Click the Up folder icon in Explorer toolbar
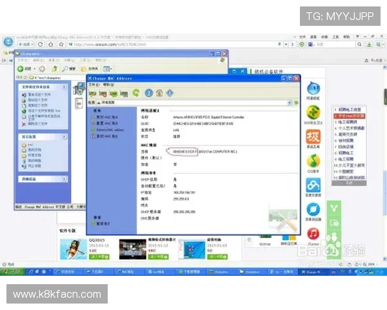 pyautogui.click(x=55, y=68)
